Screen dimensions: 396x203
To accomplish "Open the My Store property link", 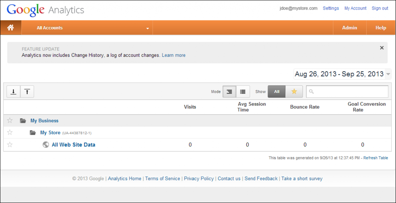I will tap(50, 133).
